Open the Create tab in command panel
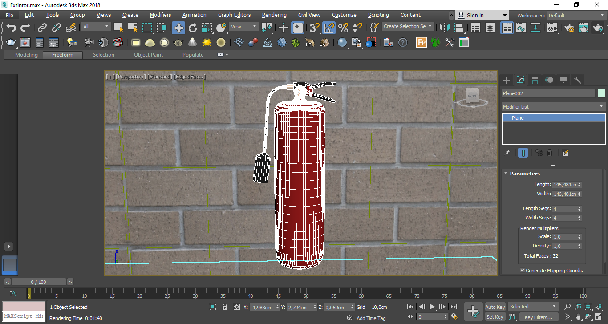This screenshot has width=608, height=324. 507,80
